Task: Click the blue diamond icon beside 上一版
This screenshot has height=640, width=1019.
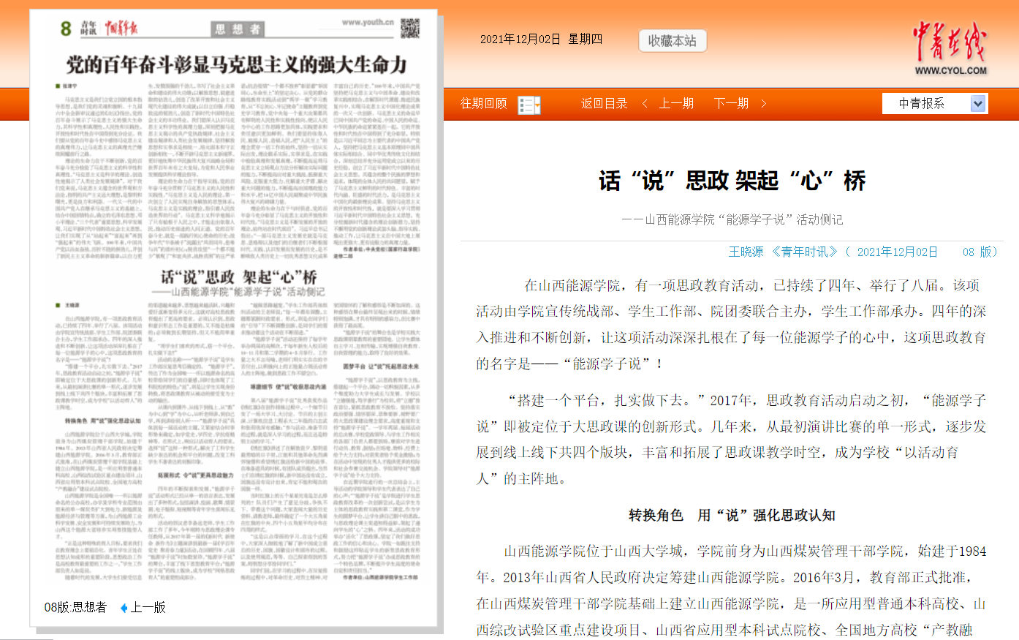Action: pos(124,608)
